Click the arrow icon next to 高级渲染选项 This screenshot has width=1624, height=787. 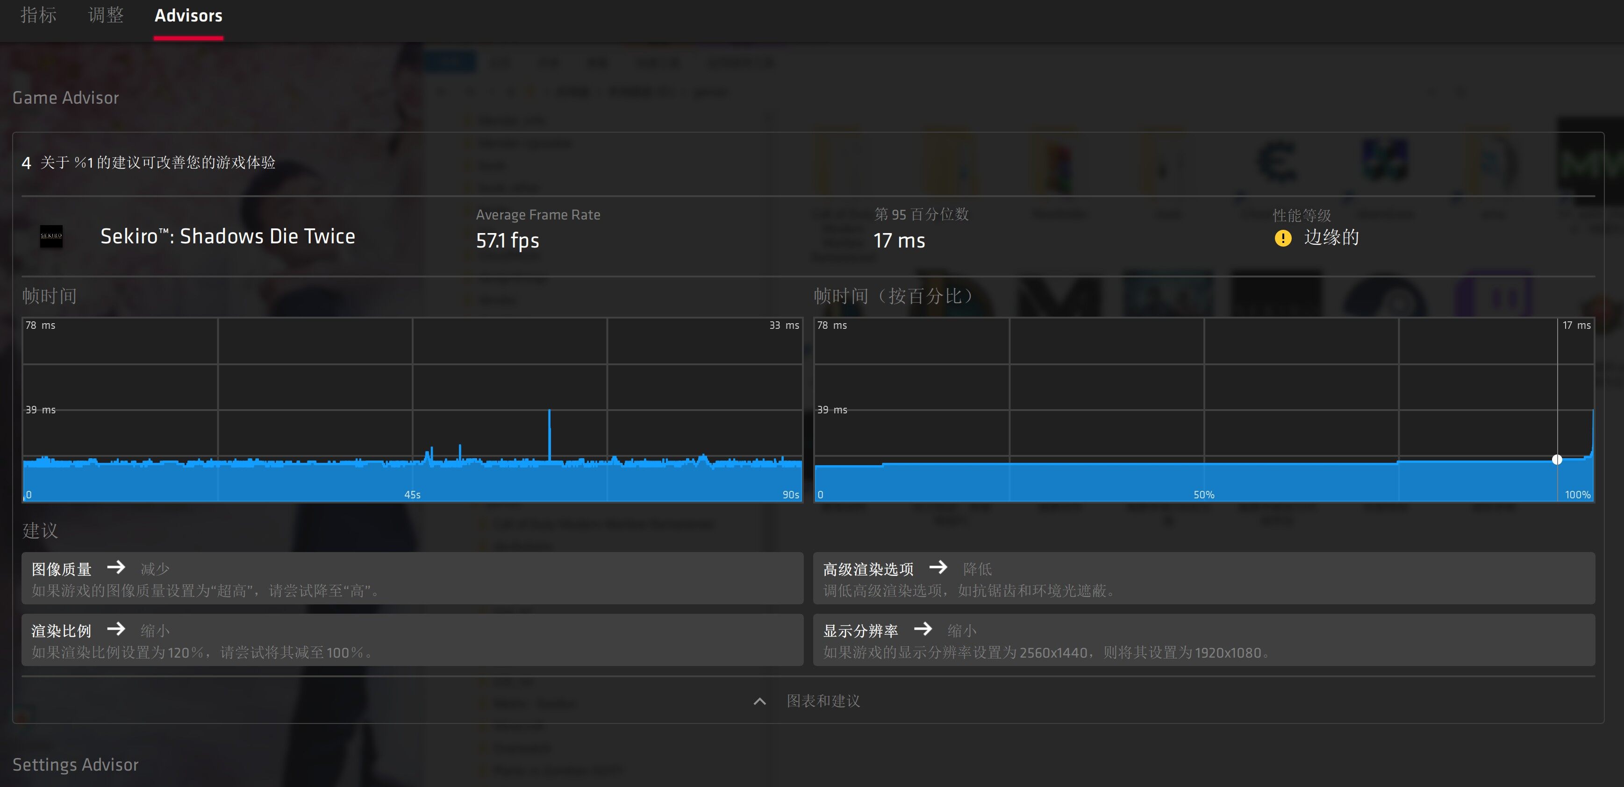coord(938,567)
